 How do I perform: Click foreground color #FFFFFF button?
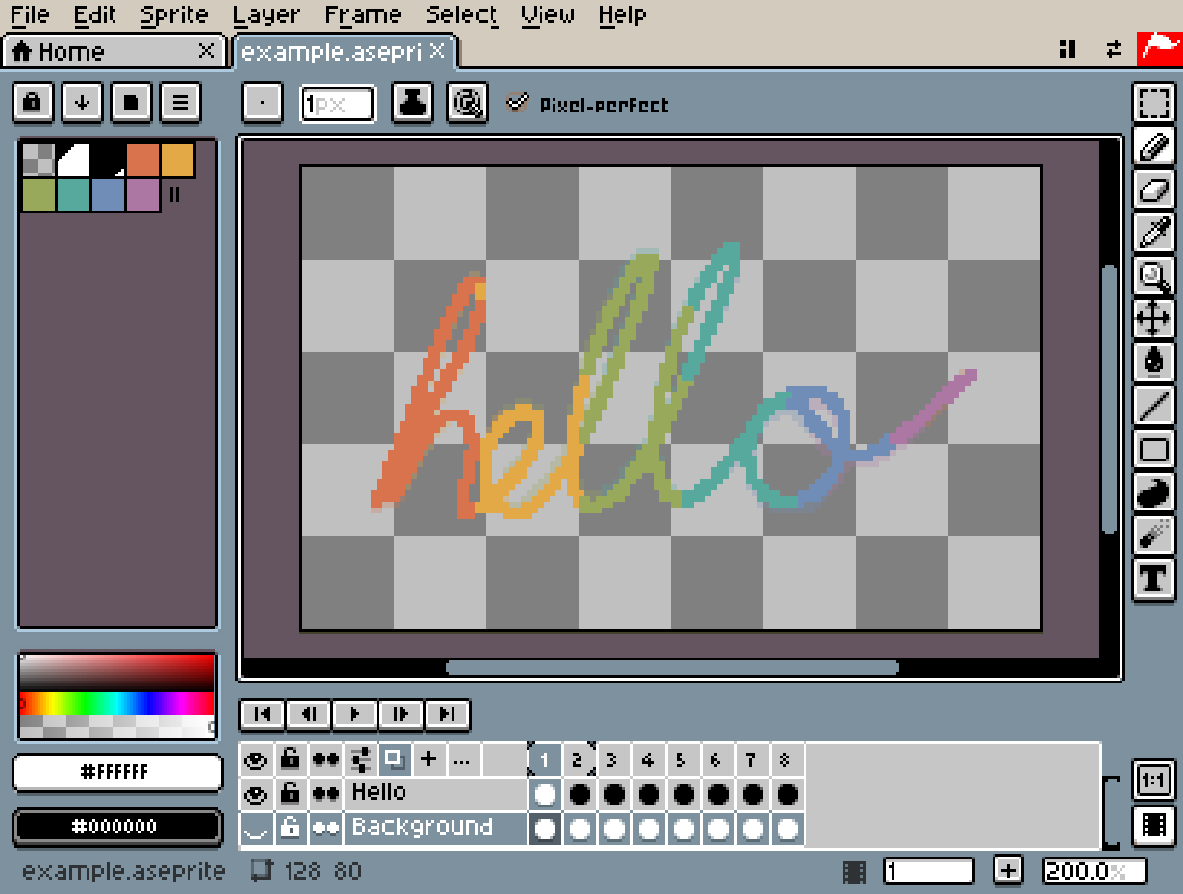tap(117, 772)
